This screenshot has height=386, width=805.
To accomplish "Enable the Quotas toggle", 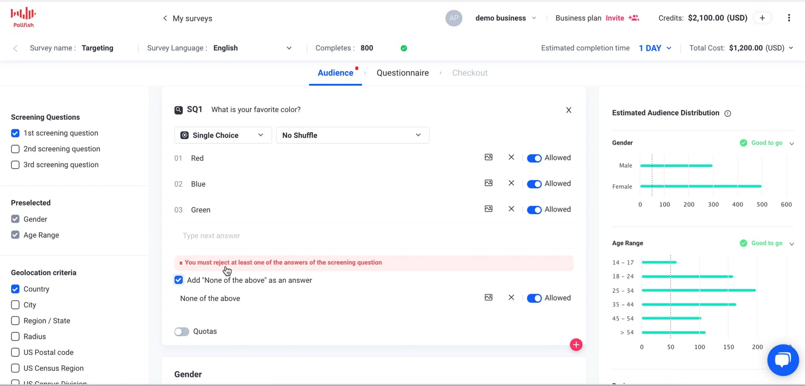I will 182,332.
